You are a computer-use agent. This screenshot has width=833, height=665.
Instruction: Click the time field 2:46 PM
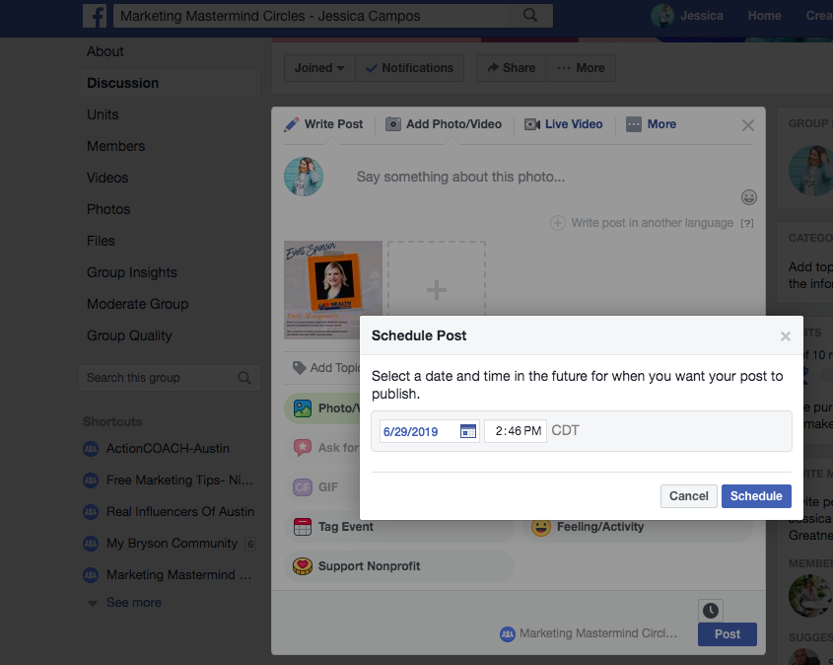coord(516,431)
